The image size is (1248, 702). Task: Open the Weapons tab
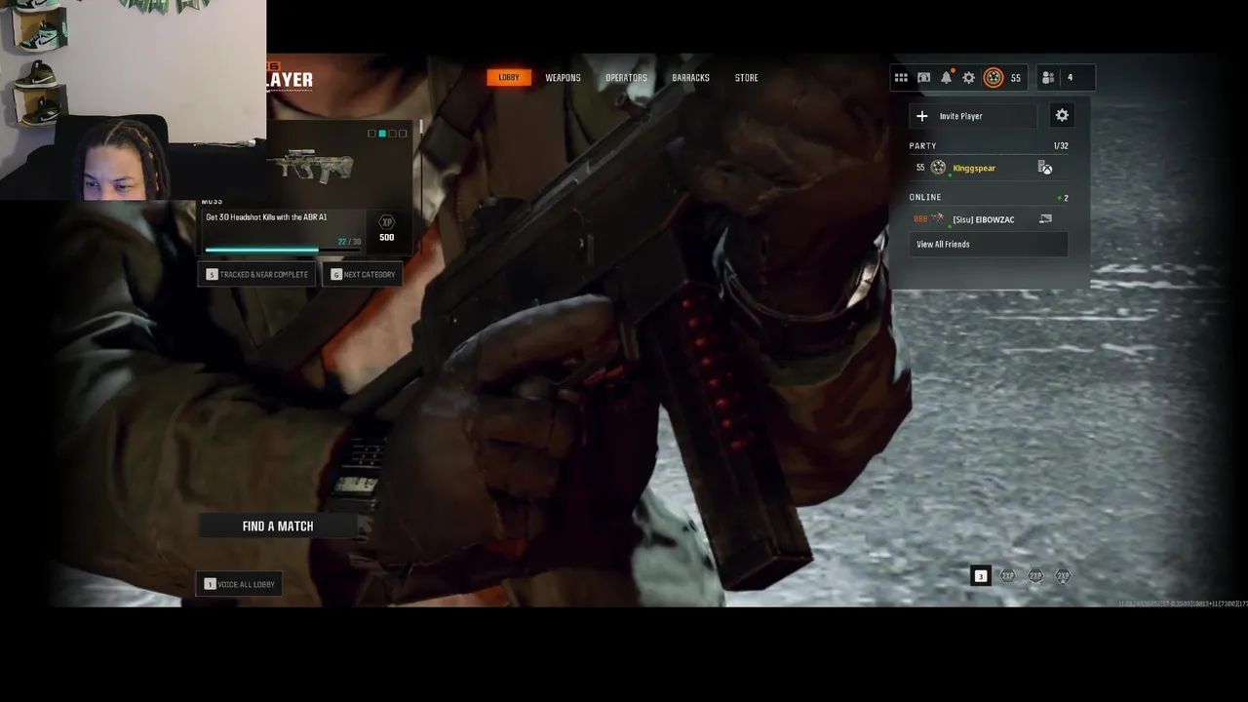(x=563, y=78)
